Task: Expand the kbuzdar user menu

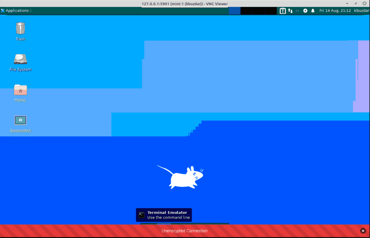Action: [362, 11]
